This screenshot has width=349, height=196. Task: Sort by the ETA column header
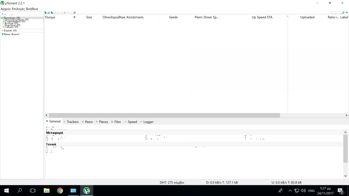270,17
